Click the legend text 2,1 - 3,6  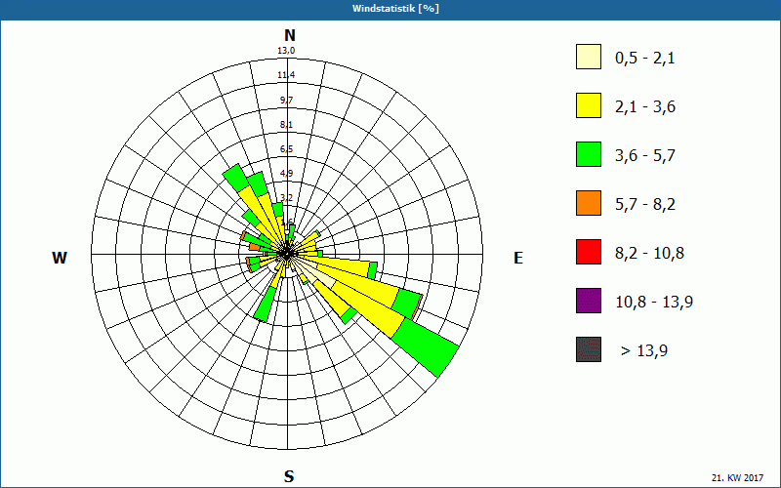645,107
